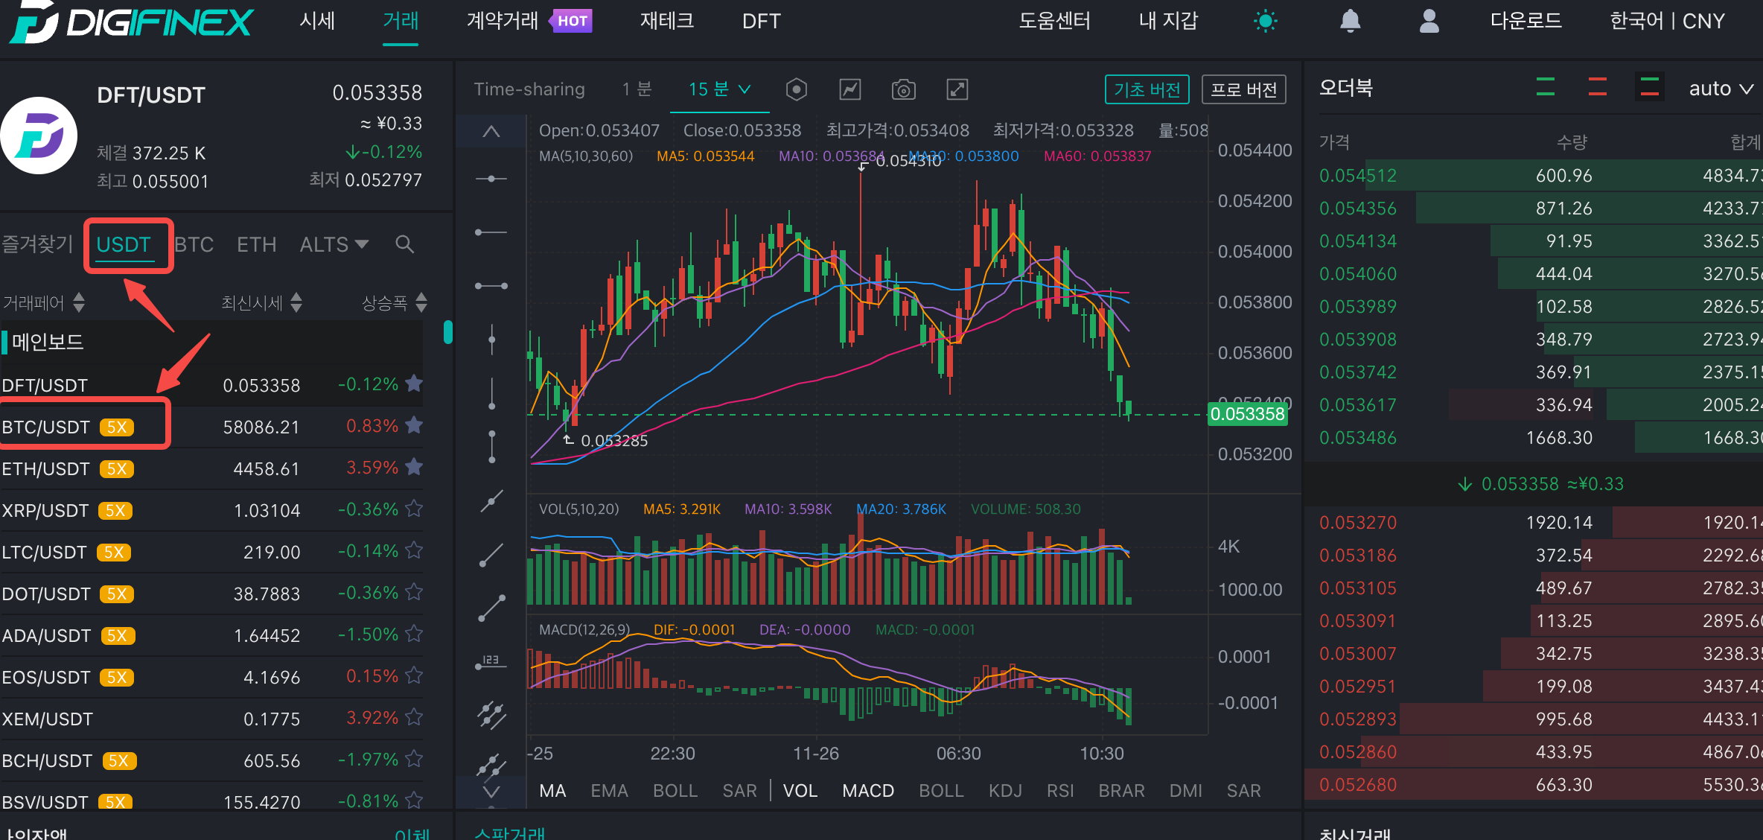Select 1 분 chart interval
Screen dimensions: 1763x840
pyautogui.click(x=637, y=89)
